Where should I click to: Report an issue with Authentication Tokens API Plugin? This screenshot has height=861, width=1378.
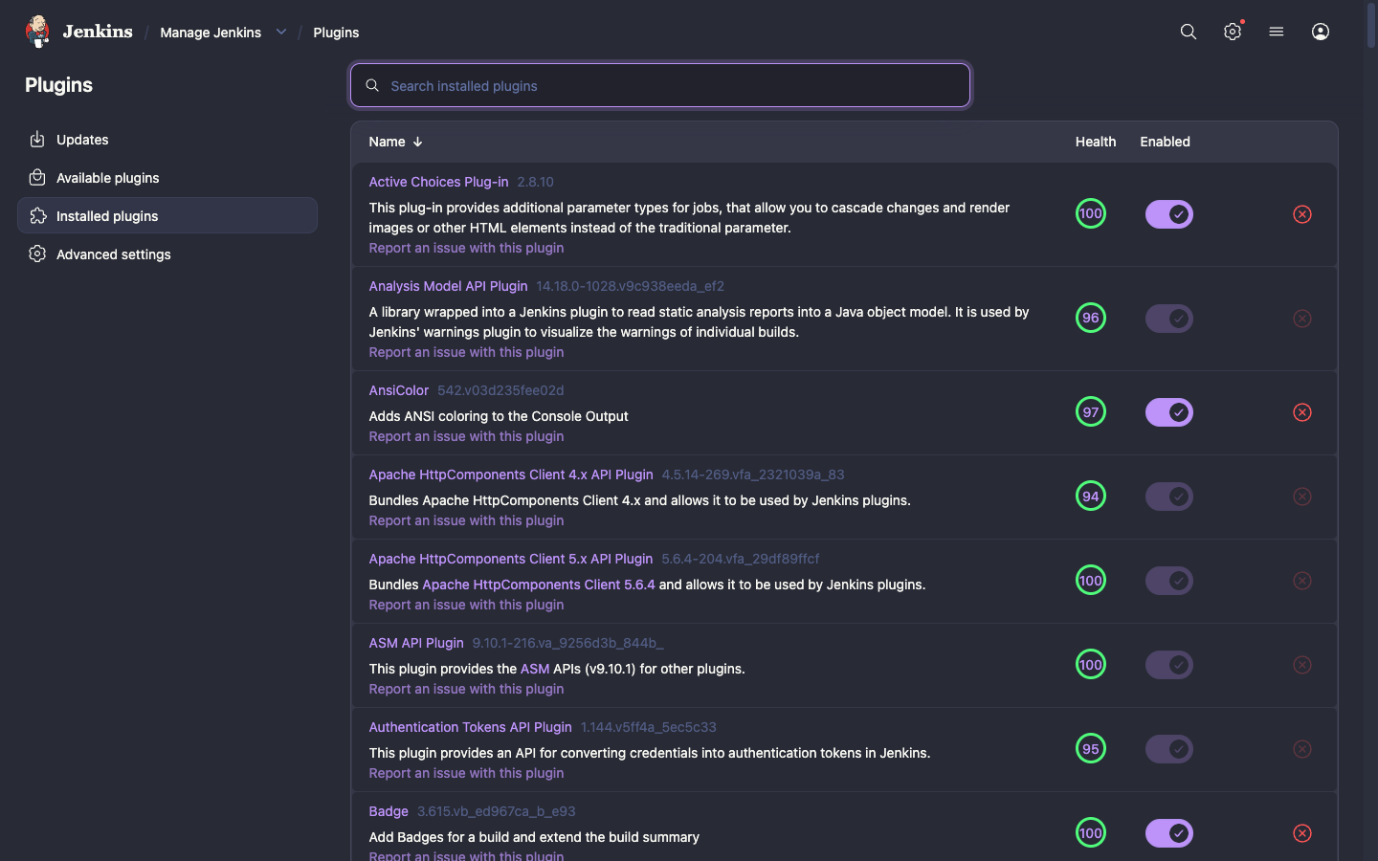[x=466, y=773]
